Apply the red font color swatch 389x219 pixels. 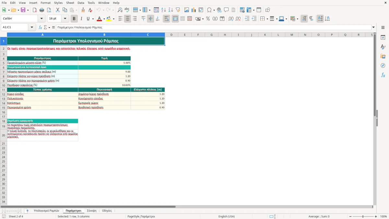(x=99, y=19)
